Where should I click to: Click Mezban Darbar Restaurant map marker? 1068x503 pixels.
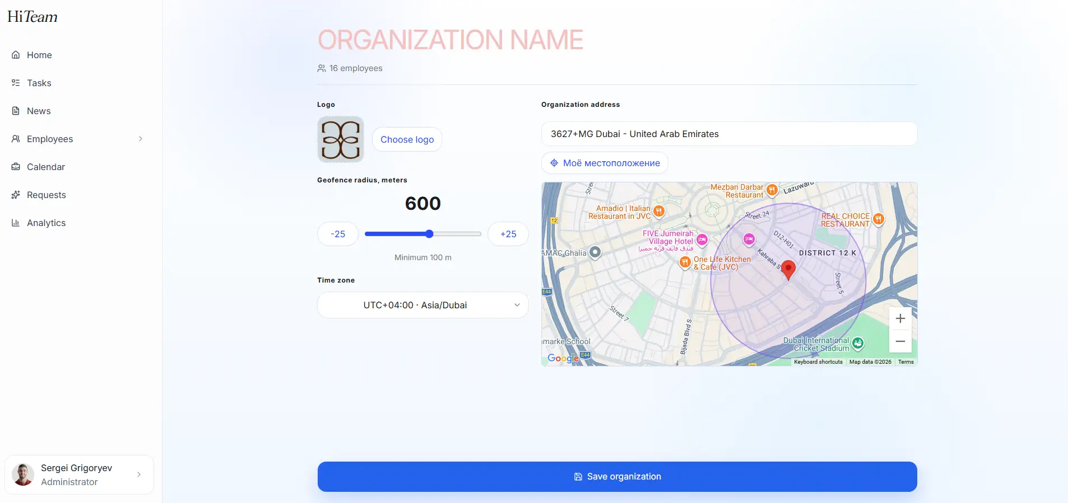click(772, 190)
